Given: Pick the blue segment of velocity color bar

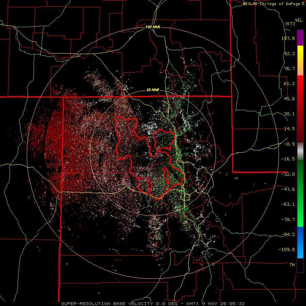Looking at the screenshot, I should [300, 242].
